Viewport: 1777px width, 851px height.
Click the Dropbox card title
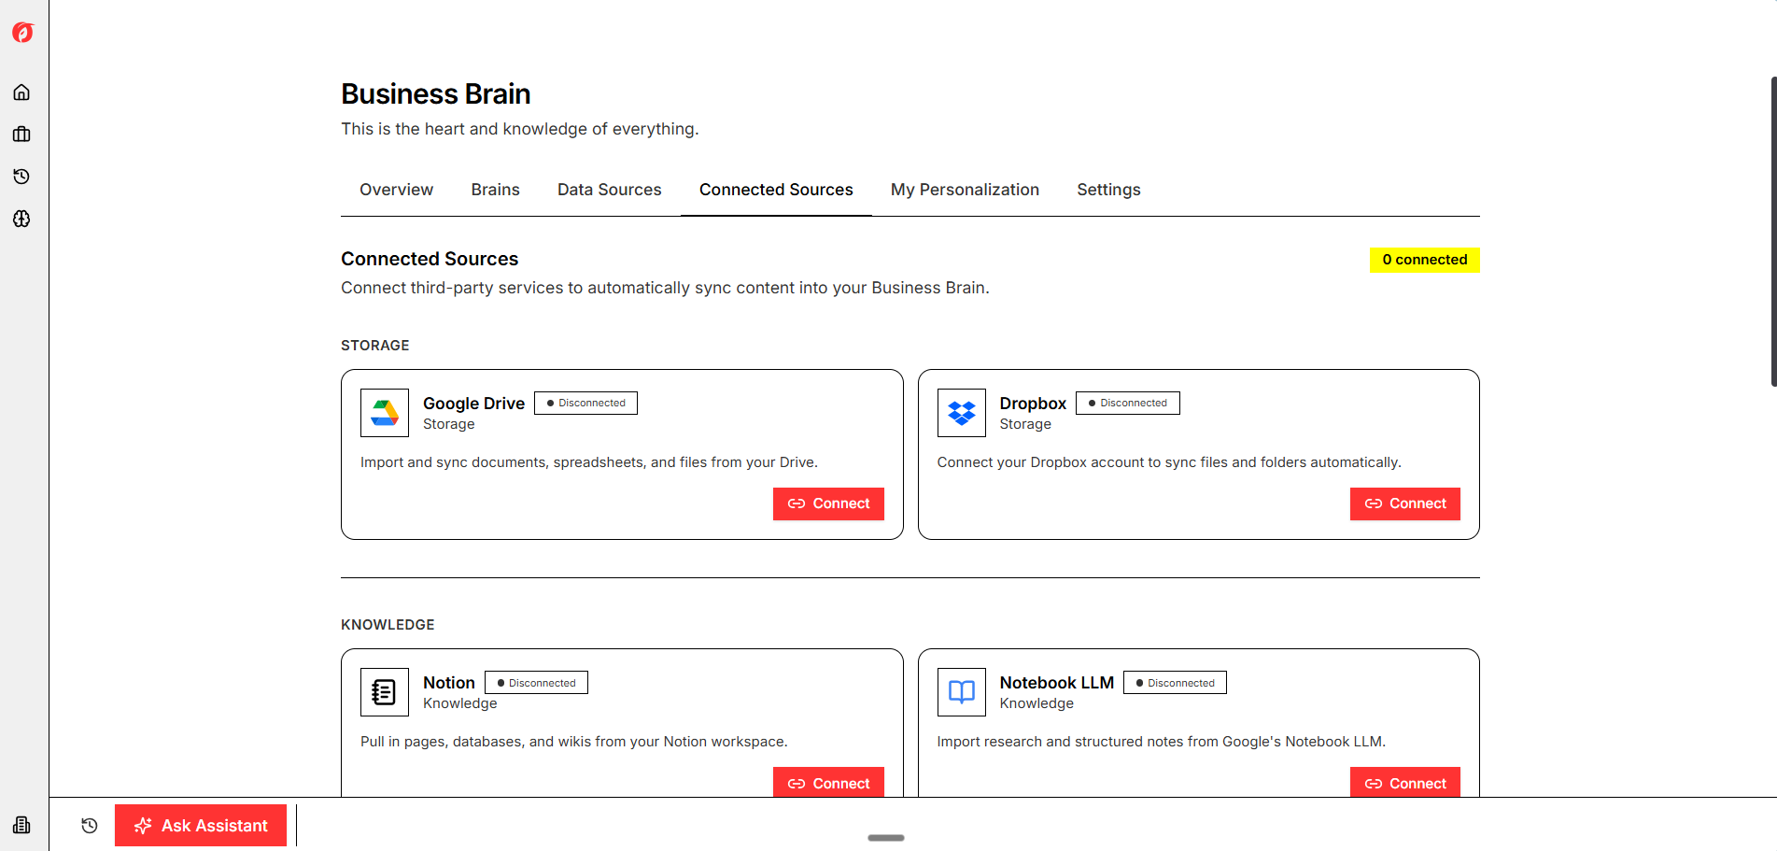click(1033, 404)
